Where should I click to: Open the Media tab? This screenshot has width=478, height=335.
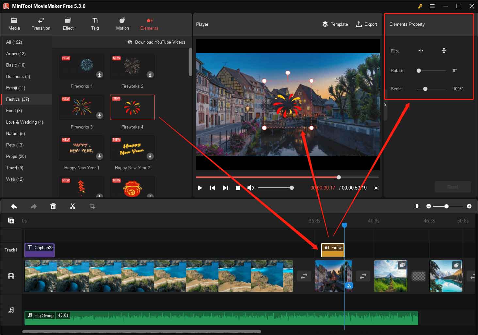[14, 24]
